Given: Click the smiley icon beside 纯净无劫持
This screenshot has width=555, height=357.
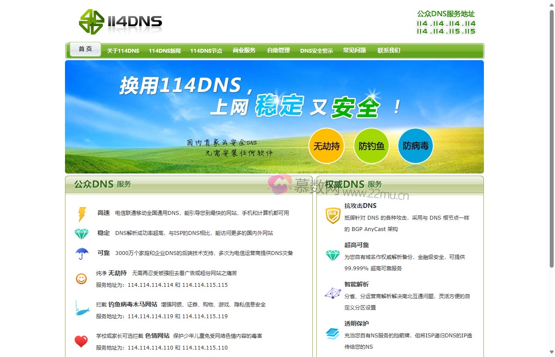Looking at the screenshot, I should pos(82,279).
